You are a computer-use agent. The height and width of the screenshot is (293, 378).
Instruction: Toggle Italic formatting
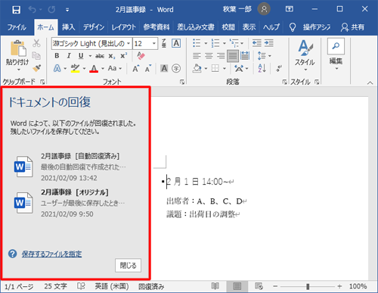pos(69,56)
